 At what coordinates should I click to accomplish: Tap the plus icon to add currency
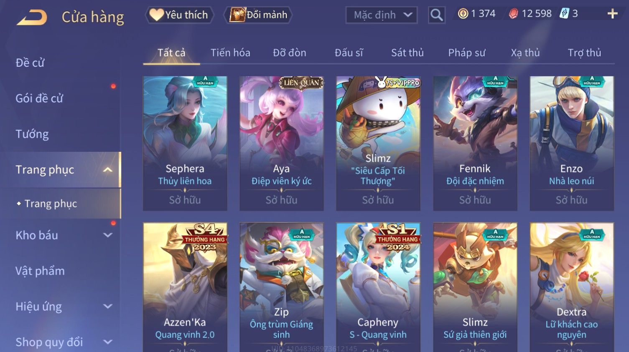(x=612, y=14)
